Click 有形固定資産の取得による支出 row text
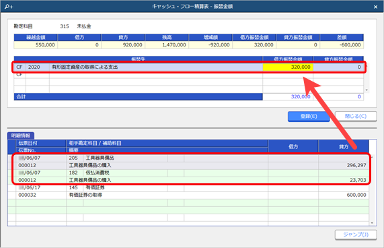 85,67
